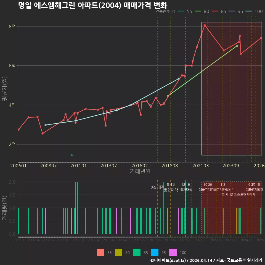Select the green 80 line end point near 7억

pos(237,46)
